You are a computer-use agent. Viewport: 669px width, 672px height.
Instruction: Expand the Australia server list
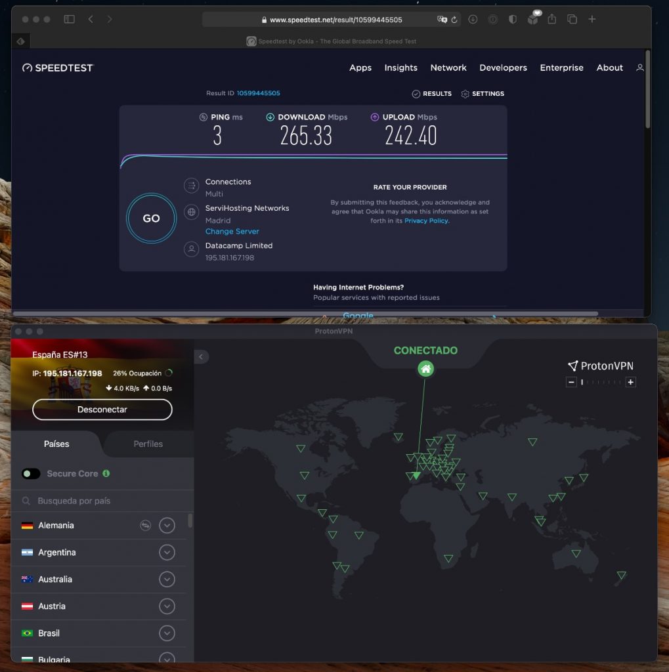click(167, 579)
